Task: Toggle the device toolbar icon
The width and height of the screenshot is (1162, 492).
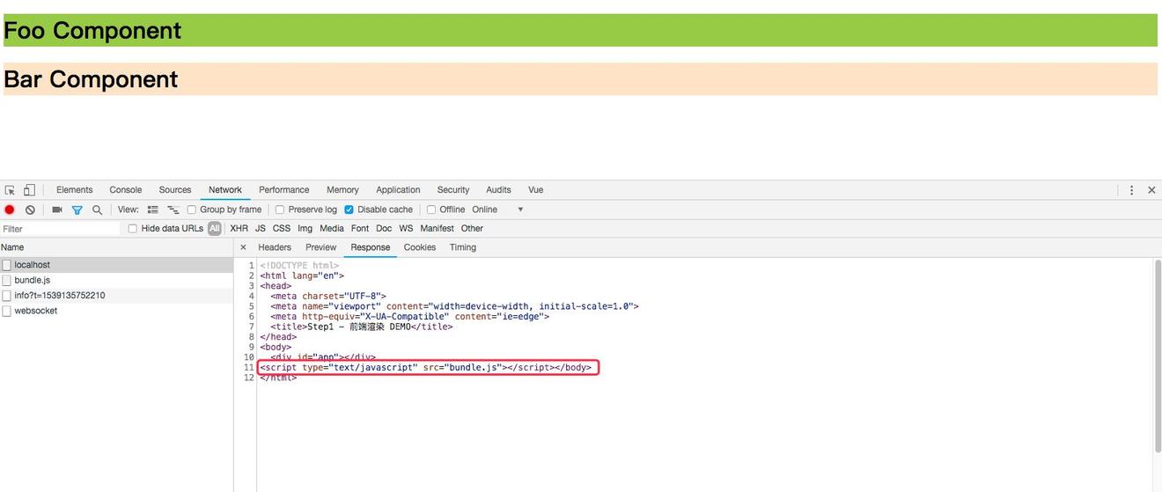Action: (x=29, y=190)
